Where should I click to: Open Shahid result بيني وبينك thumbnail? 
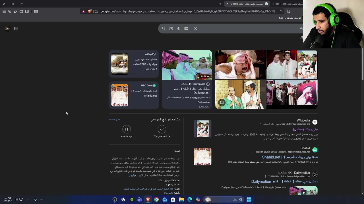click(203, 157)
